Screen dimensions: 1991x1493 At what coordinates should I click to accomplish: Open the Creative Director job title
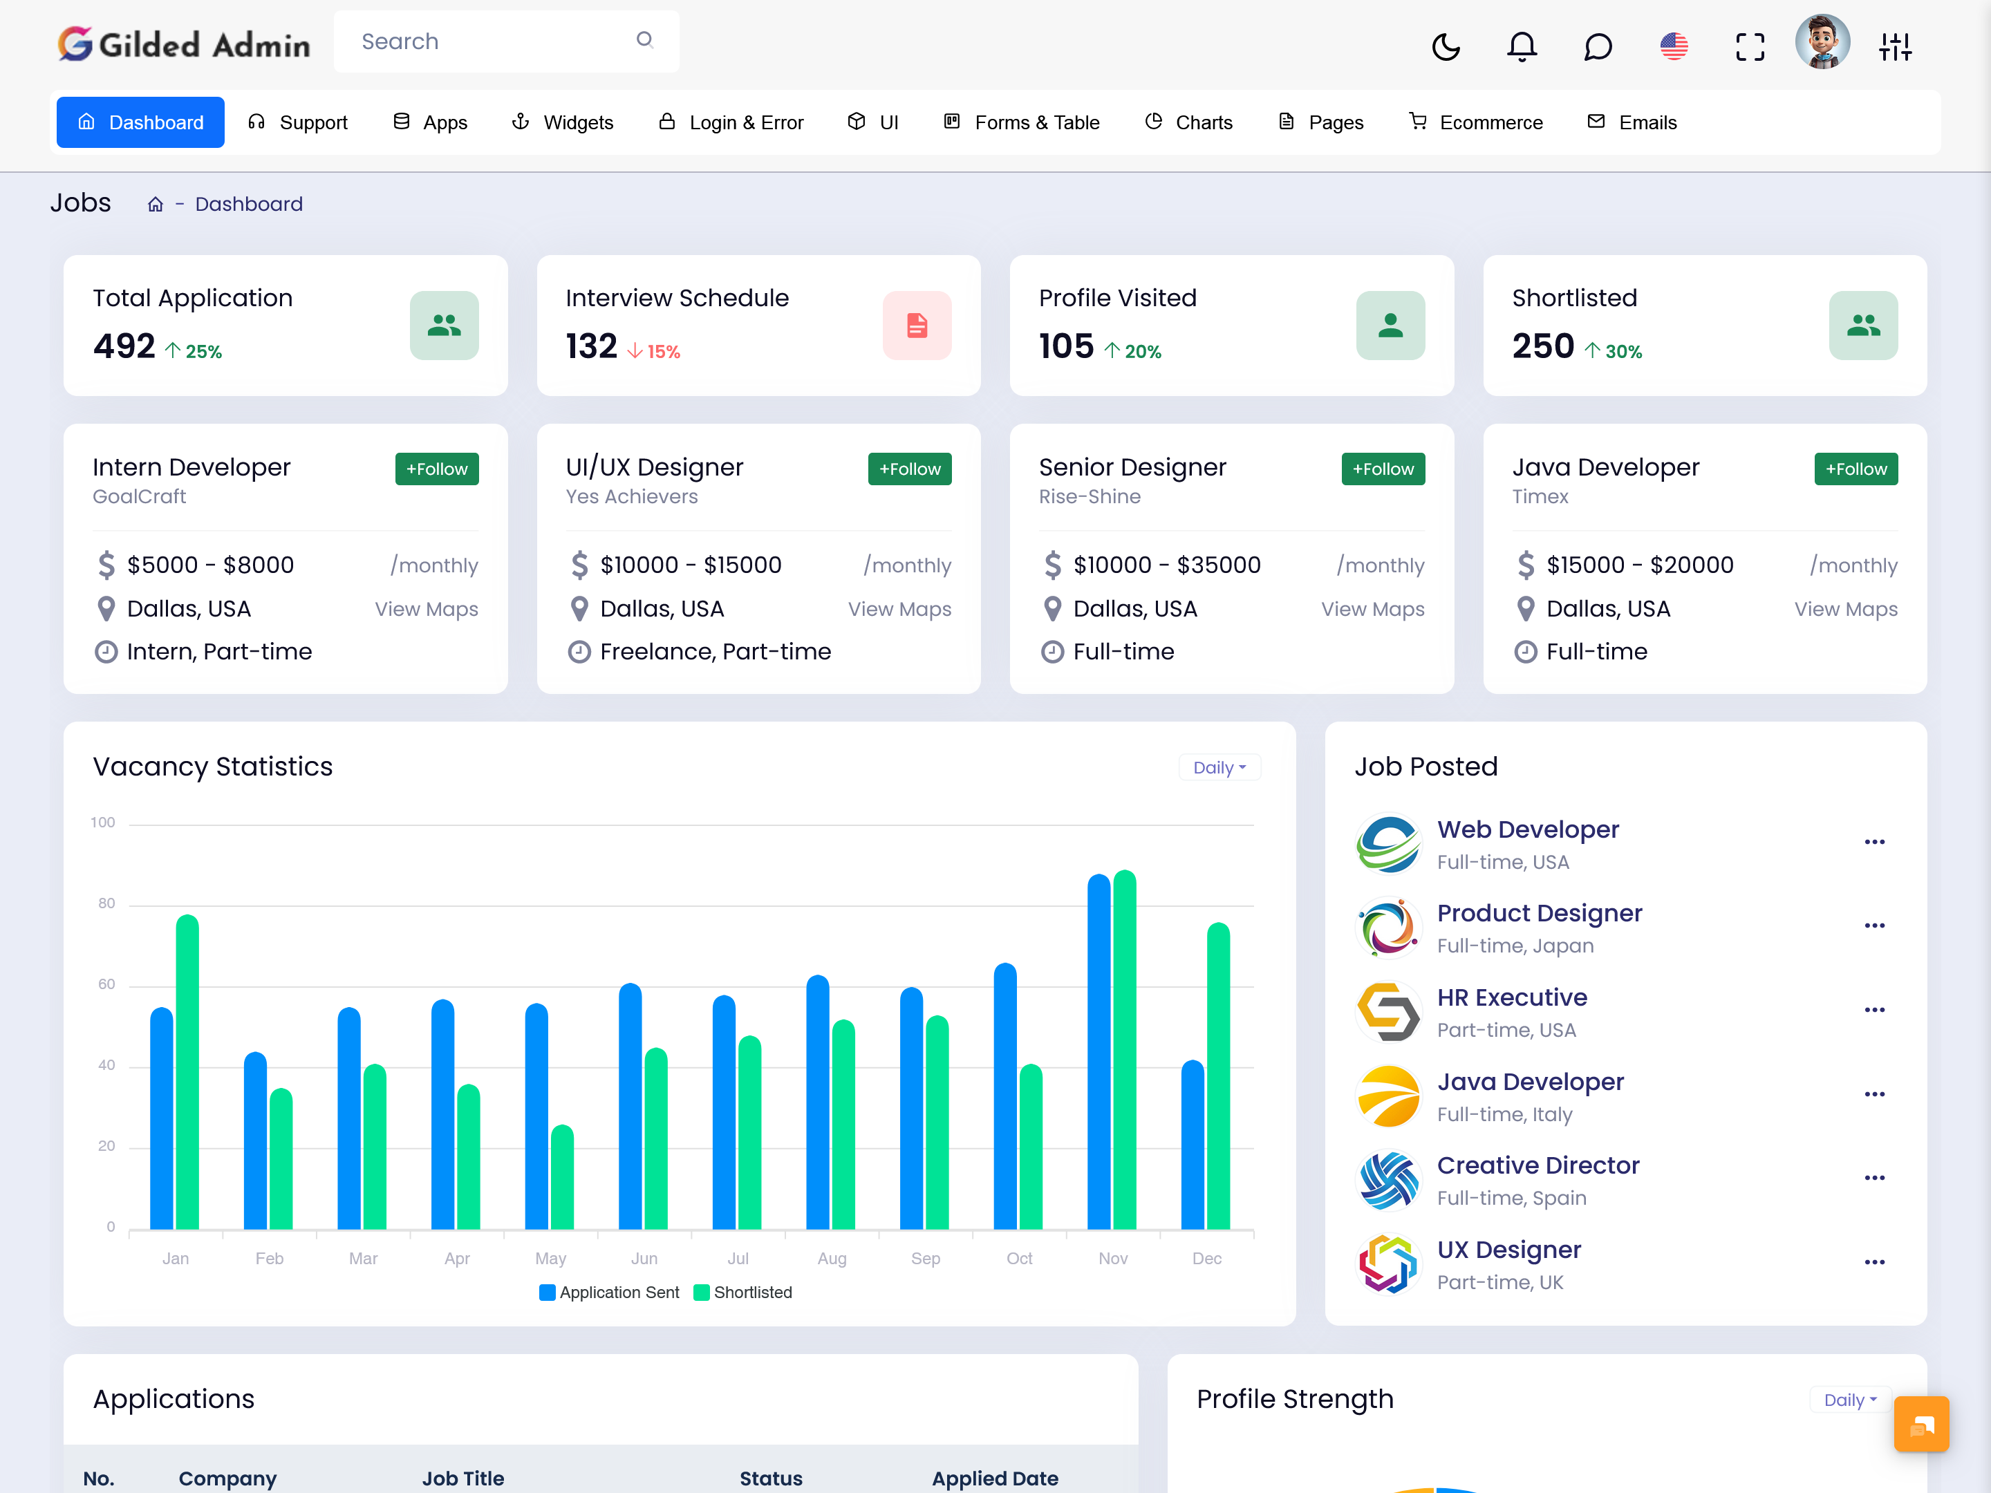(1537, 1165)
